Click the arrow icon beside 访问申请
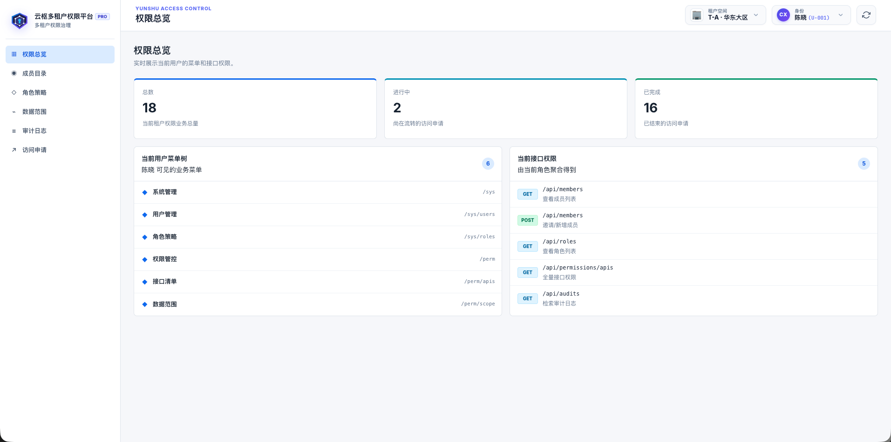This screenshot has height=442, width=891. pyautogui.click(x=14, y=150)
